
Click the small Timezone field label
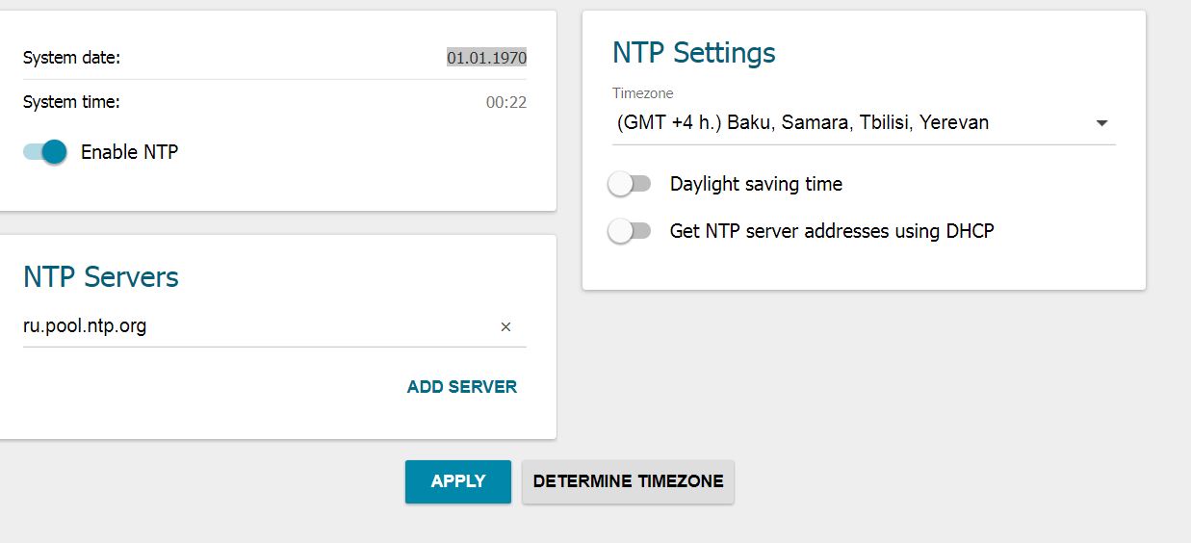point(642,93)
